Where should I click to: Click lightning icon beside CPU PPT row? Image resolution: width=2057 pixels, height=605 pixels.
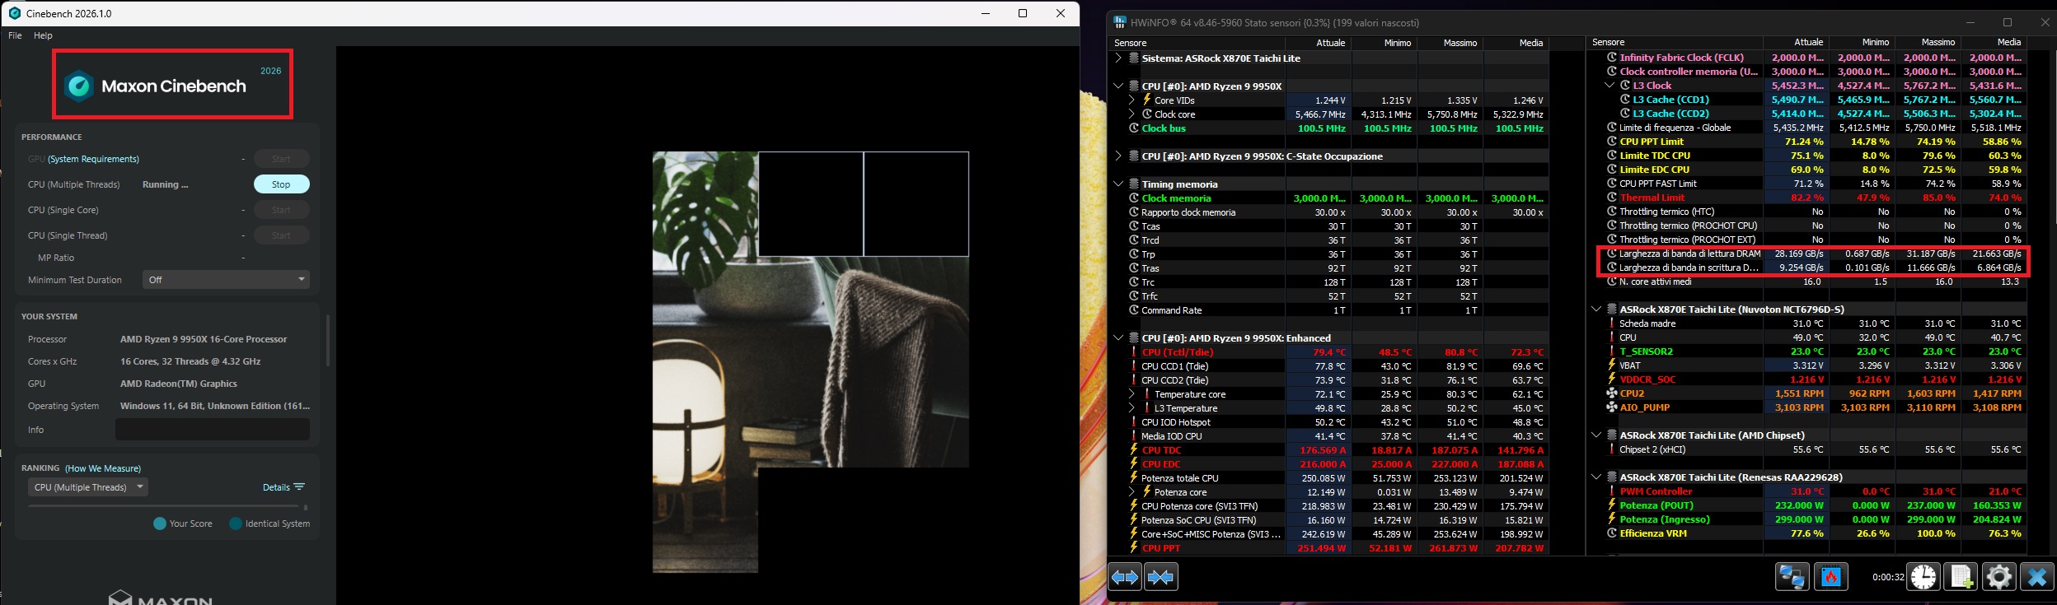(x=1134, y=548)
